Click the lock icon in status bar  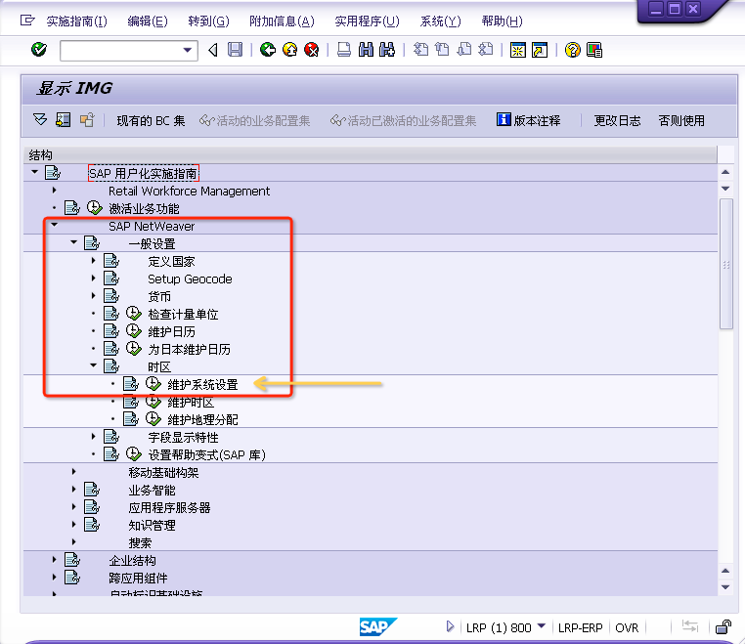coord(723,627)
